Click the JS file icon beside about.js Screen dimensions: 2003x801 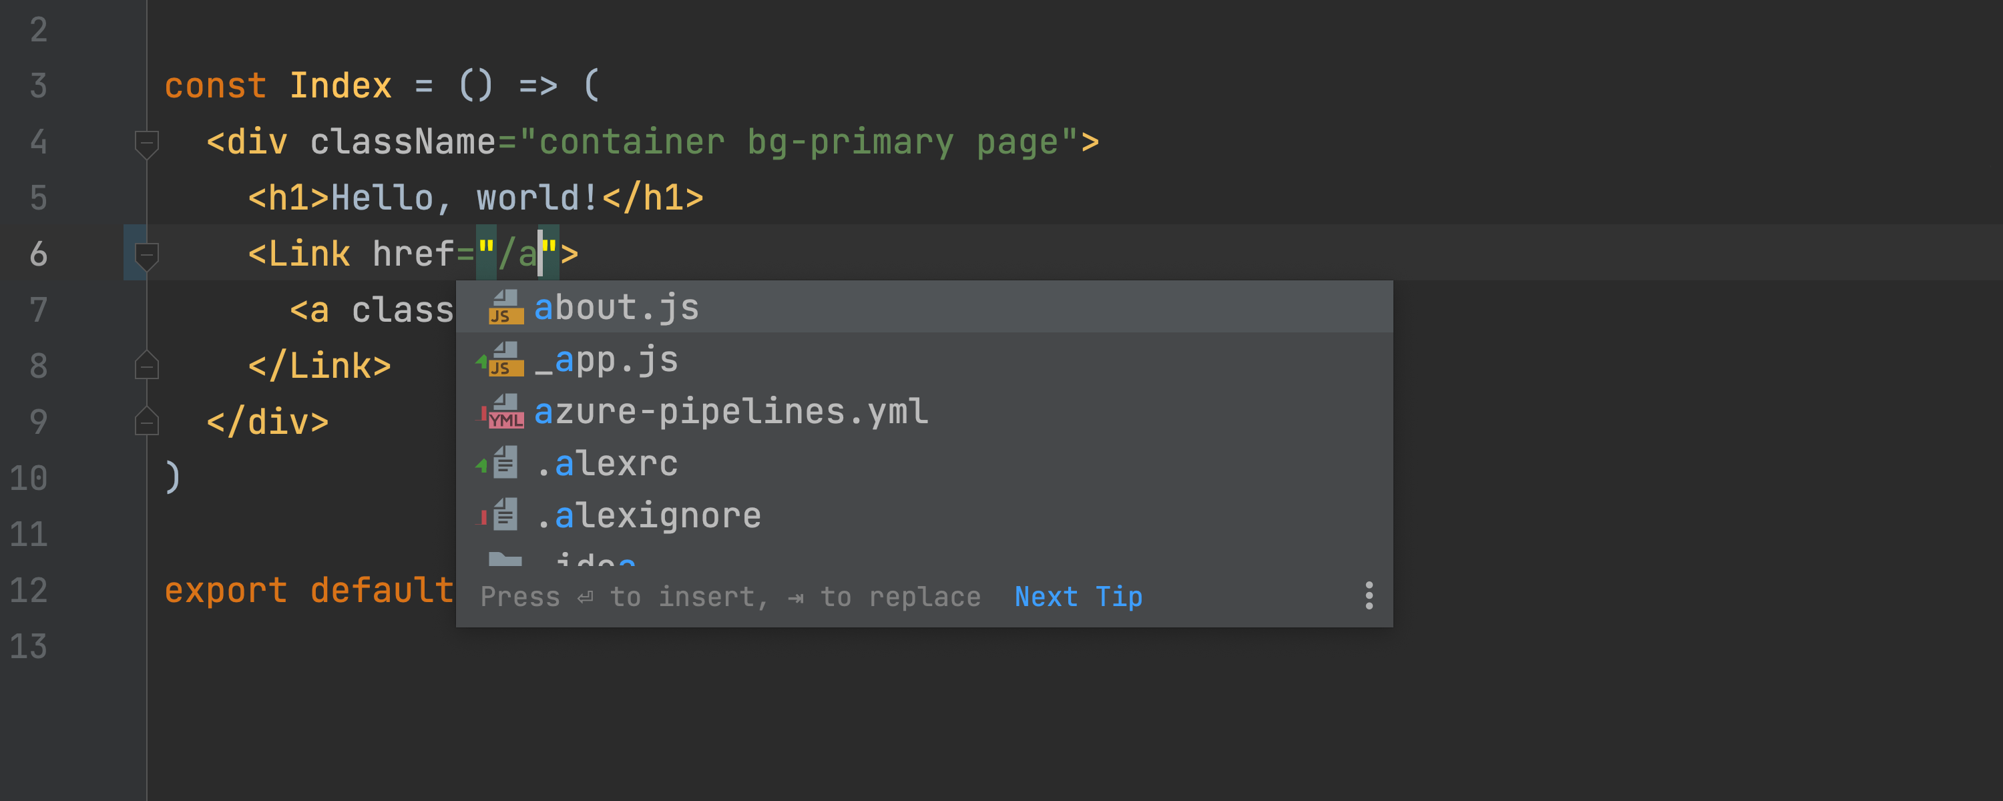tap(505, 307)
